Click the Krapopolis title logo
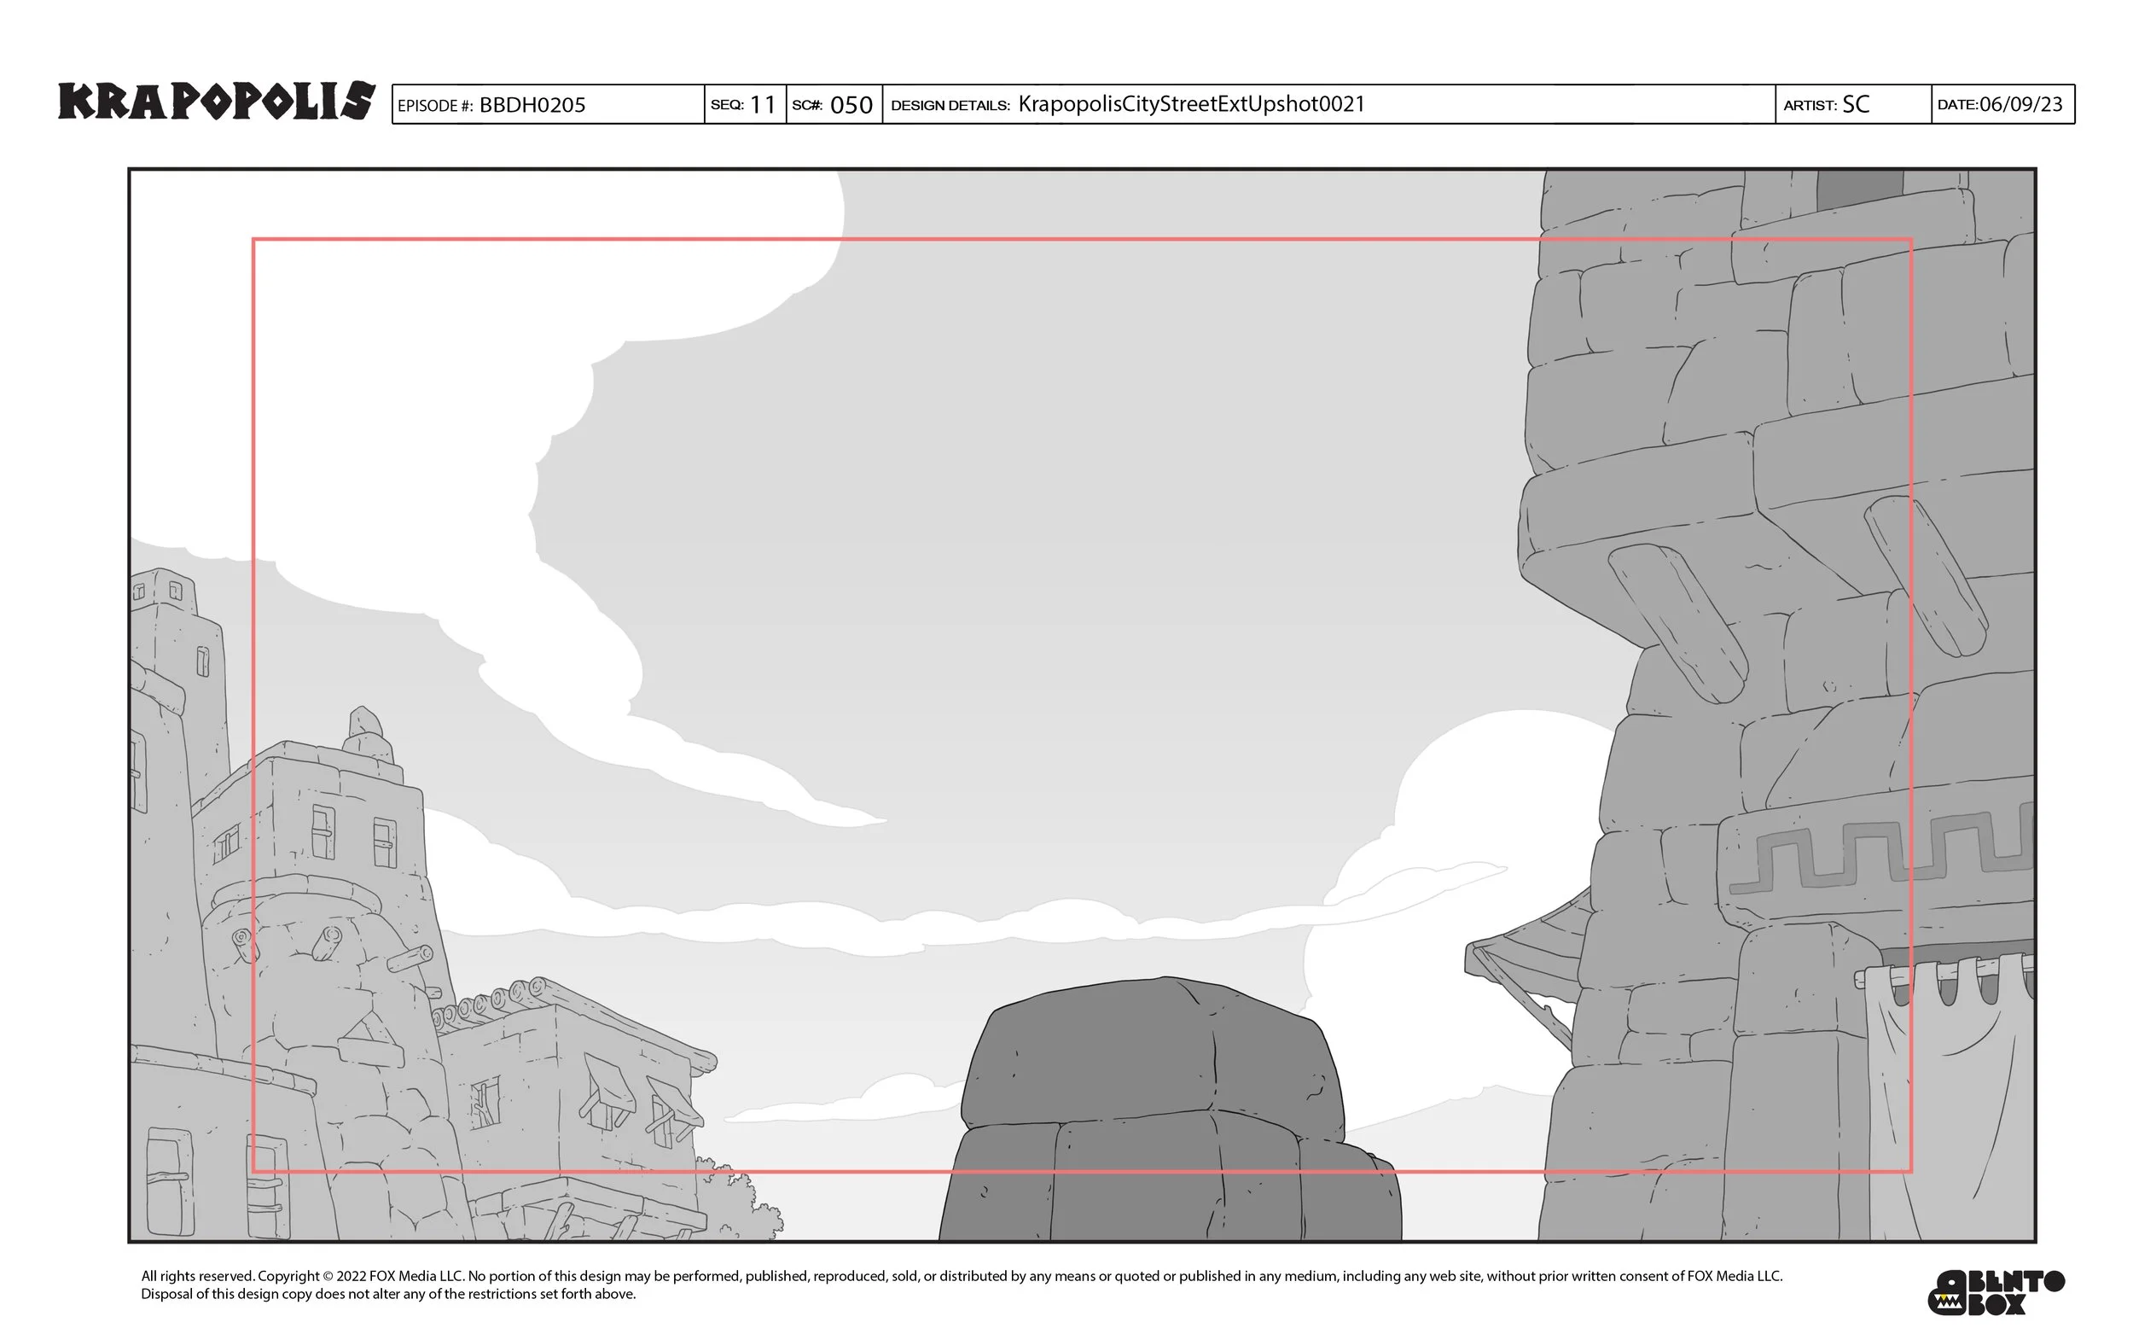This screenshot has width=2133, height=1334. pyautogui.click(x=216, y=101)
